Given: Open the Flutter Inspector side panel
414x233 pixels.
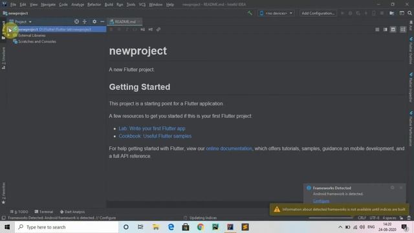Looking at the screenshot, I should coord(411,88).
